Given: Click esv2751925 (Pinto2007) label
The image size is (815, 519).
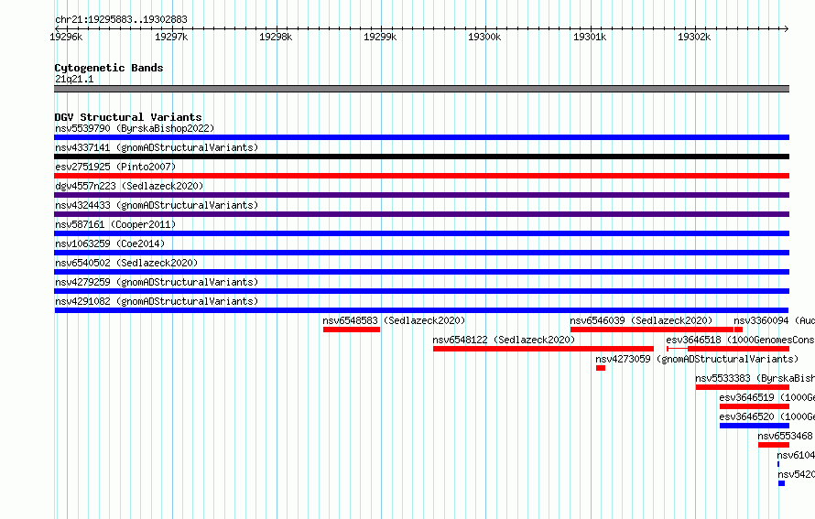Looking at the screenshot, I should point(115,167).
